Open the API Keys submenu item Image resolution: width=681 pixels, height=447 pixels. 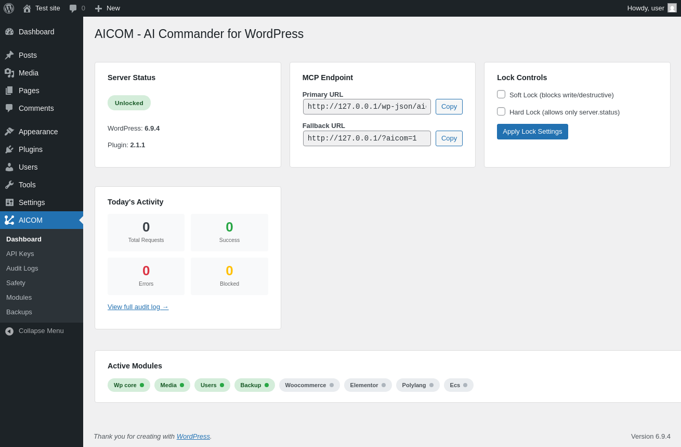click(20, 254)
